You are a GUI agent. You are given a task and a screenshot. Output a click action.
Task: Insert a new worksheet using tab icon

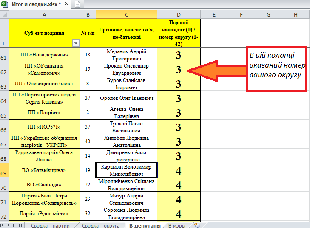(x=197, y=225)
